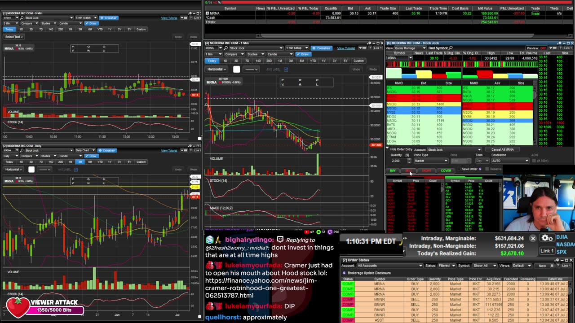This screenshot has width=575, height=323.
Task: Close the account balance overlay with X
Action: pos(533,239)
